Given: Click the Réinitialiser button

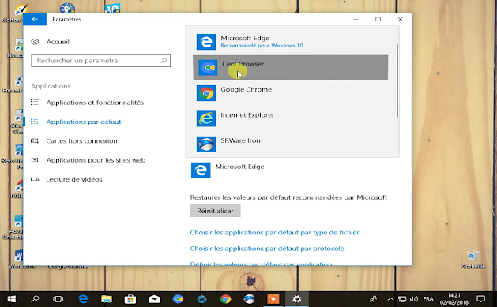Looking at the screenshot, I should click(215, 211).
